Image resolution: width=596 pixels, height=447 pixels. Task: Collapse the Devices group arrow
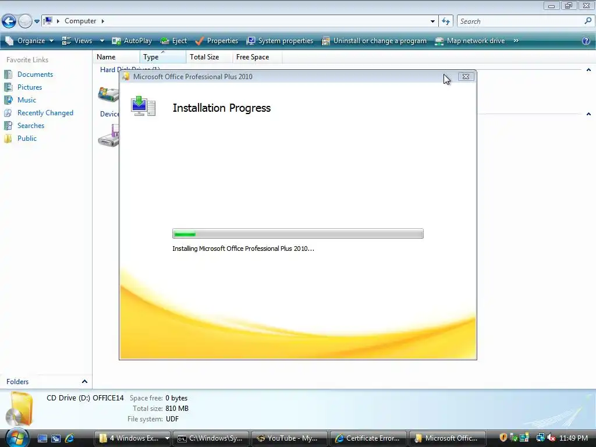(x=588, y=113)
